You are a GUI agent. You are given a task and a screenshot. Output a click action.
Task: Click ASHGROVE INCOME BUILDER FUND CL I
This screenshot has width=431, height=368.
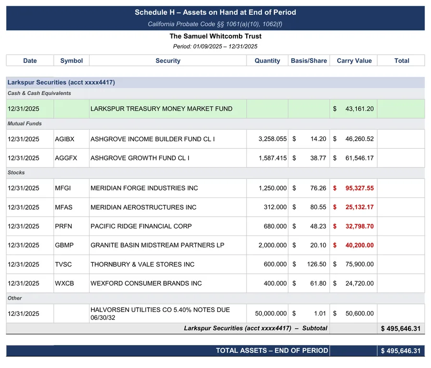(153, 139)
